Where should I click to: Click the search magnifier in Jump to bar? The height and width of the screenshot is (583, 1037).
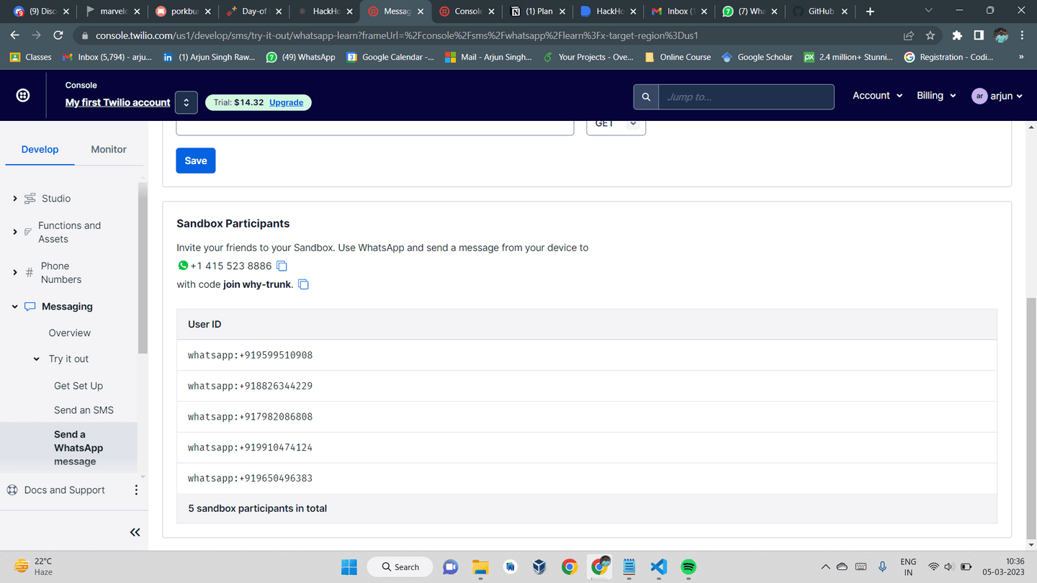[646, 97]
